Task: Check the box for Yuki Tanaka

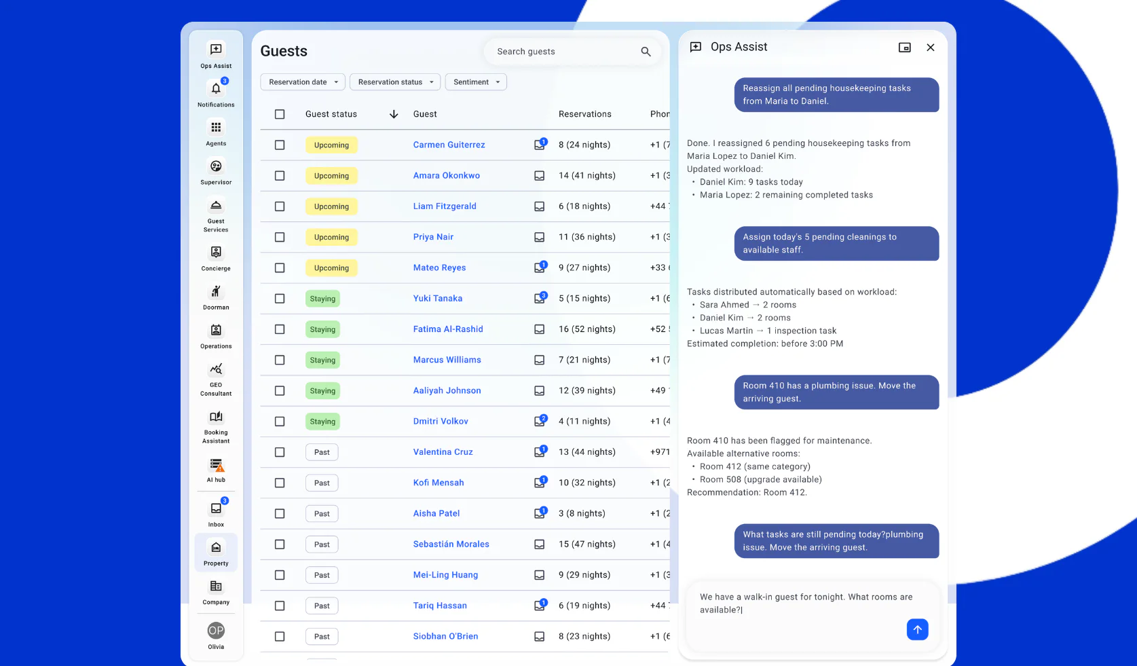Action: point(280,299)
